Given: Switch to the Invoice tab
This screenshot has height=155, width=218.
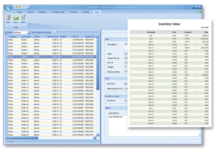Looking at the screenshot, I should (x=31, y=12).
